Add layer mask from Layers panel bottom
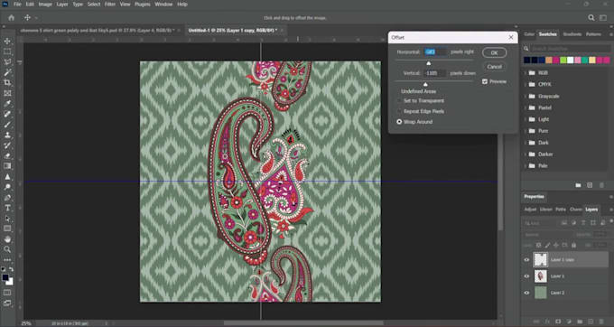 (558, 322)
